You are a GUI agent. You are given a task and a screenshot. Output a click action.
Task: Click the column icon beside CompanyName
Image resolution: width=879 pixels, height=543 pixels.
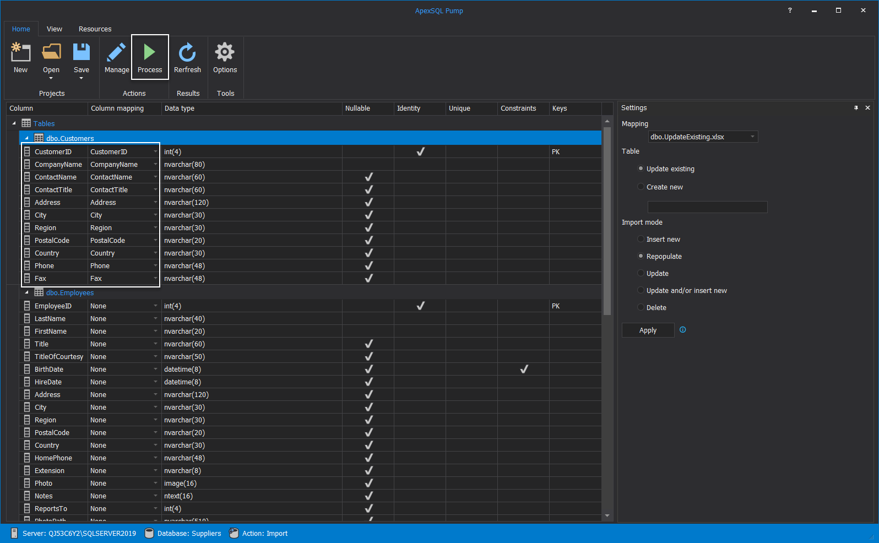pyautogui.click(x=27, y=164)
